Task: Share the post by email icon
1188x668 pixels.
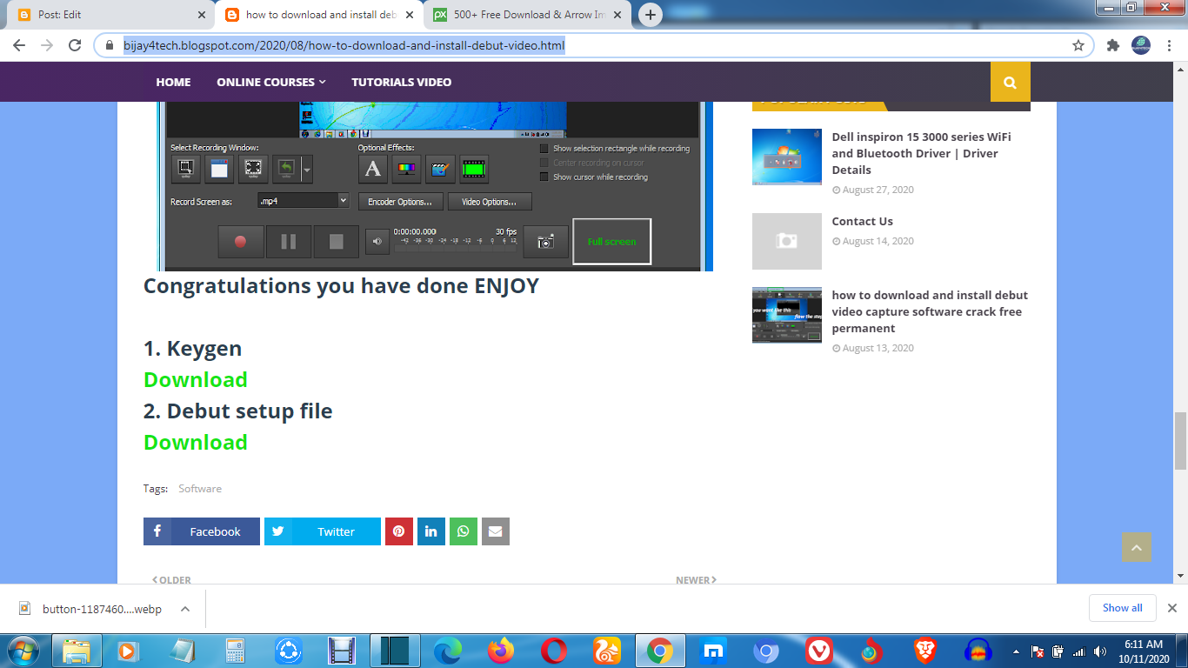Action: tap(496, 531)
